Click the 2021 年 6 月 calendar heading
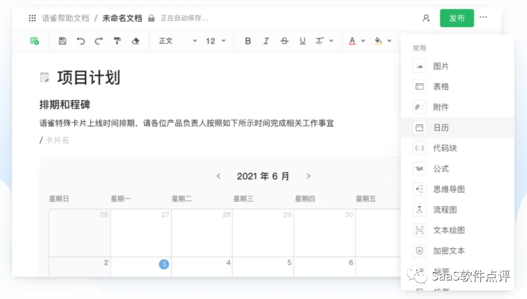Viewport: 527px width, 299px height. click(x=263, y=177)
